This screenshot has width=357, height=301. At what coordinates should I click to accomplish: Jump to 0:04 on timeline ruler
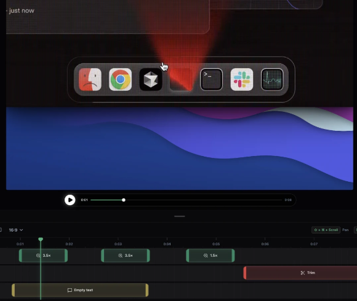[x=167, y=244]
